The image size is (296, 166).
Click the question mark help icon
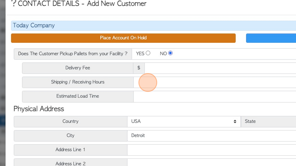(x=13, y=3)
